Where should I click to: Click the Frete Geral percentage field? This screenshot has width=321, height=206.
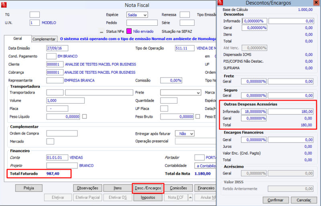[254, 82]
